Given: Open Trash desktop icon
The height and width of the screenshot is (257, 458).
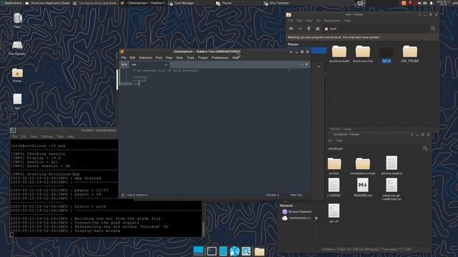Looking at the screenshot, I should point(17,21).
